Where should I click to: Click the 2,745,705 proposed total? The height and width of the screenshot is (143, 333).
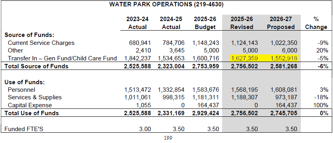(x=283, y=113)
